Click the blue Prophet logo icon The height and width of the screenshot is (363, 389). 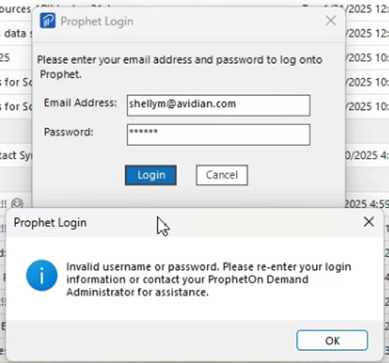48,21
